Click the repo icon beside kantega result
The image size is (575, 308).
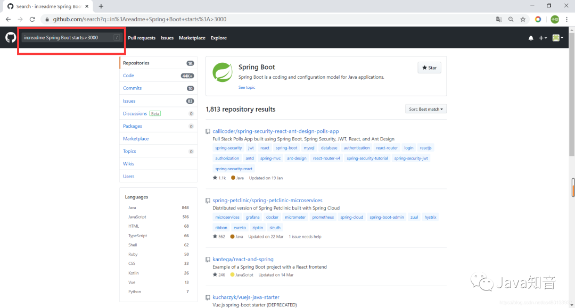coord(208,260)
